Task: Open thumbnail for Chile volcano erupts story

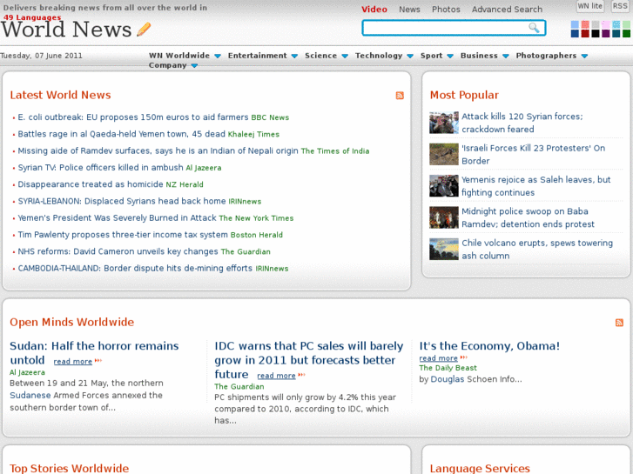Action: (444, 249)
